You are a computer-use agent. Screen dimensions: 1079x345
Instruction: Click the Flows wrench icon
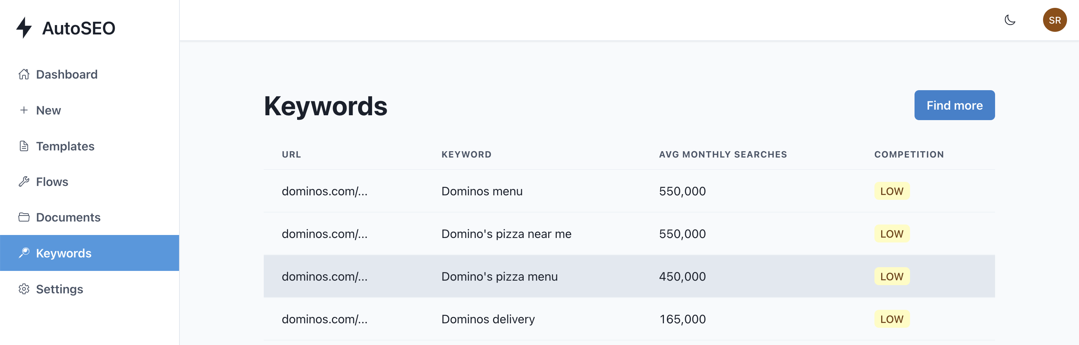pos(24,181)
